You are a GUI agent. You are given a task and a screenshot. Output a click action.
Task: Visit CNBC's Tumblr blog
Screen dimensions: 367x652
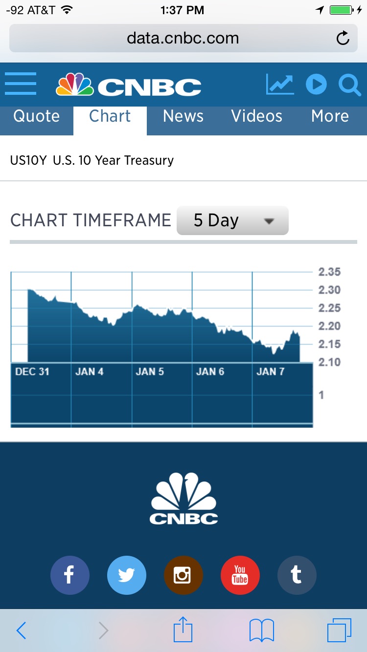coord(297,575)
